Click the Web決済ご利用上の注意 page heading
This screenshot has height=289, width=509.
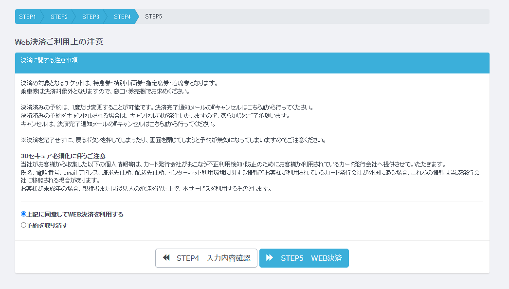59,42
